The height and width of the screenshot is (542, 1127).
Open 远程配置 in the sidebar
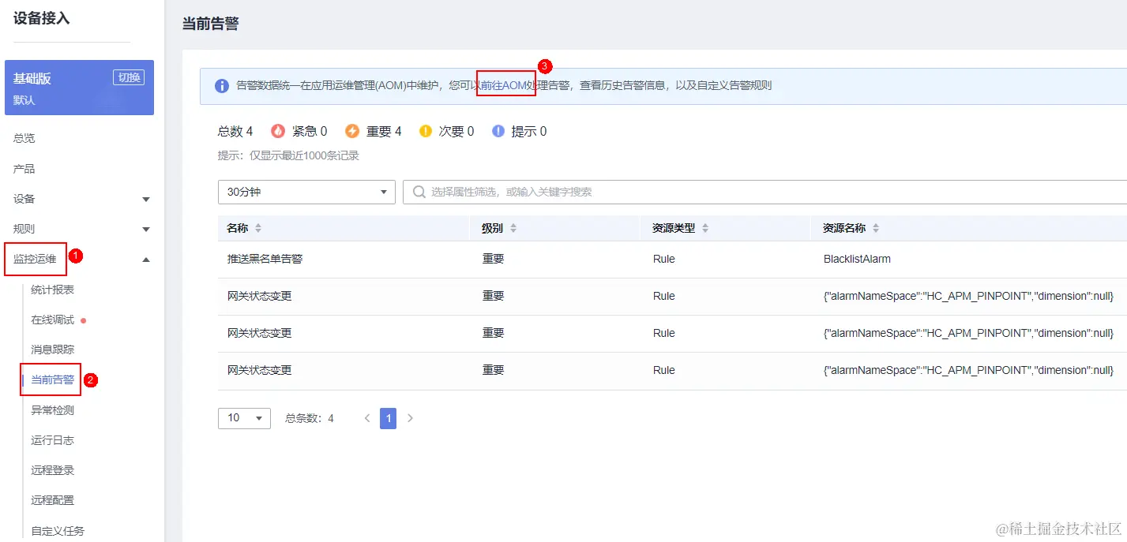(53, 500)
